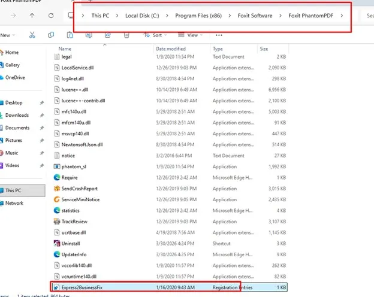Click the Copy icon in toolbar
The height and width of the screenshot is (297, 374).
point(52,35)
